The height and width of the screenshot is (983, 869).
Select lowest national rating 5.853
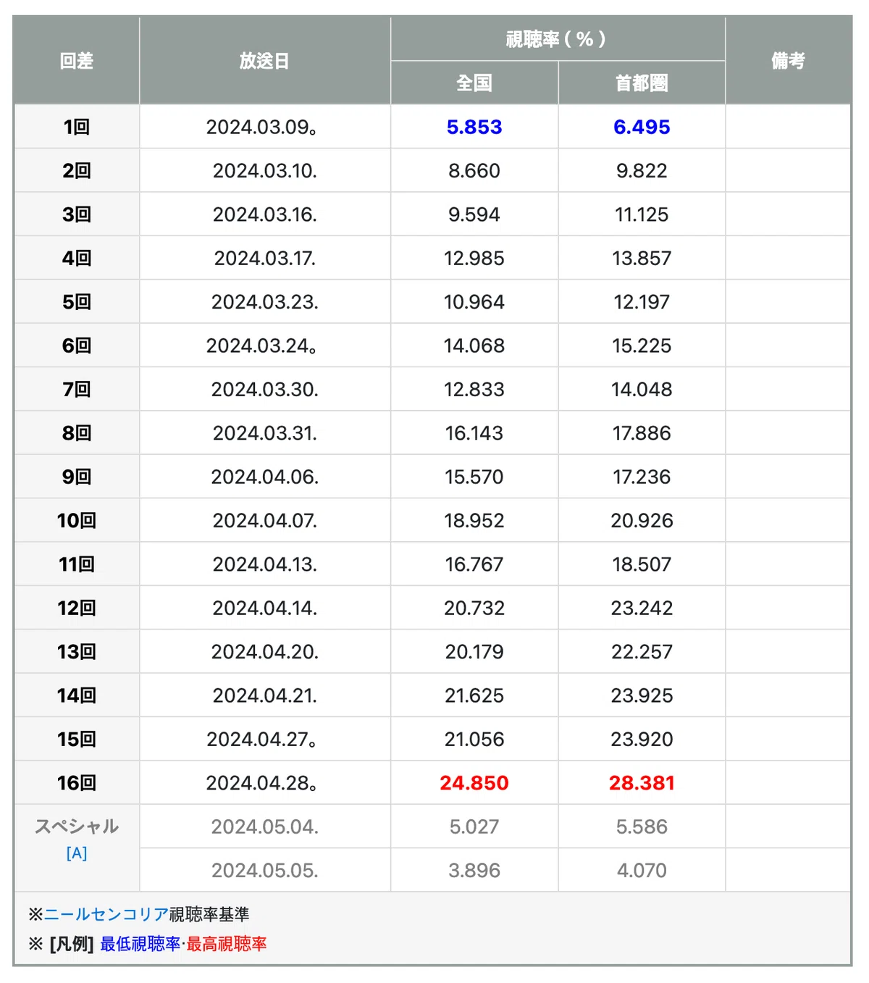point(474,127)
